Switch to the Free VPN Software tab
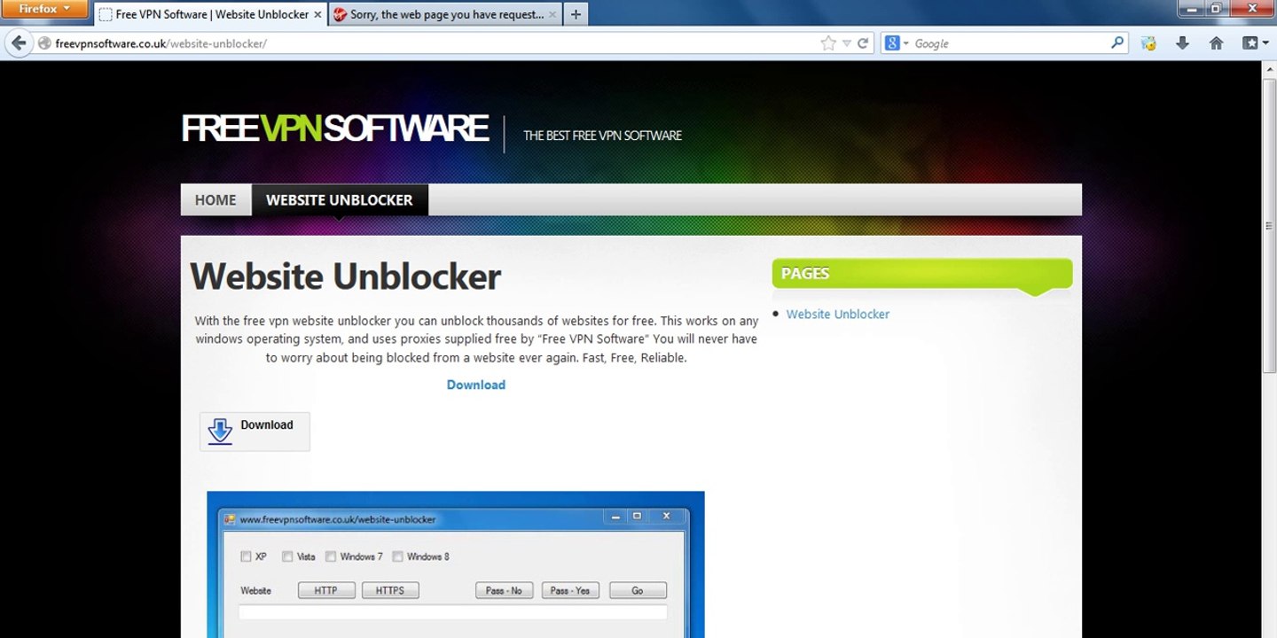This screenshot has height=638, width=1277. pyautogui.click(x=211, y=14)
